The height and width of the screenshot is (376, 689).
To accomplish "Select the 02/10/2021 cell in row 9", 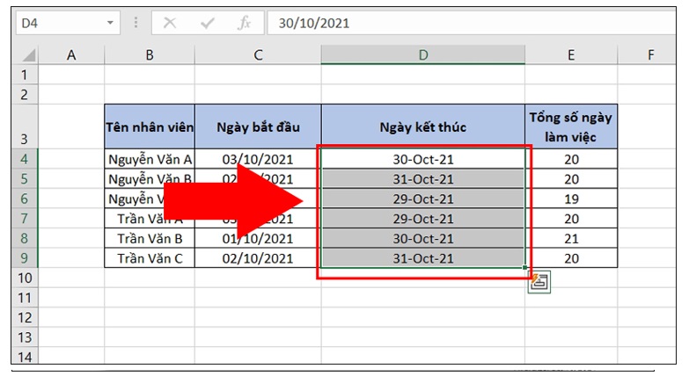I will coord(258,258).
